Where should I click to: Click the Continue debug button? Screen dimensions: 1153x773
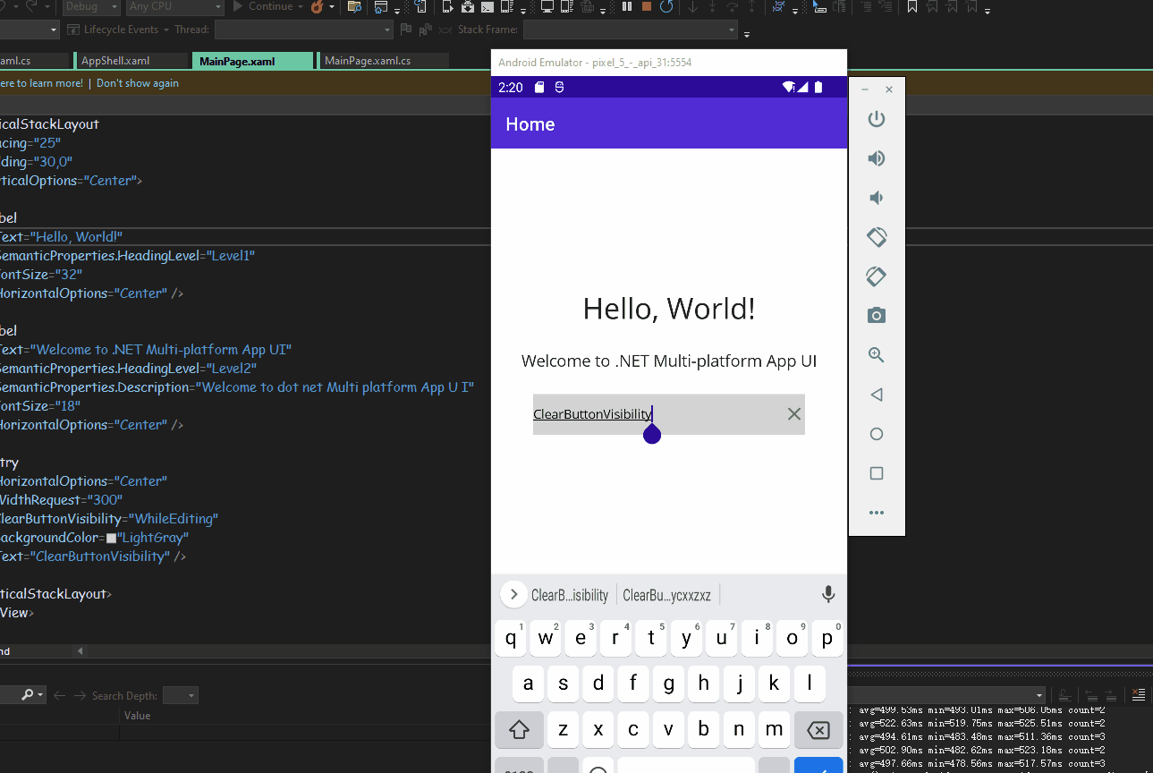268,7
